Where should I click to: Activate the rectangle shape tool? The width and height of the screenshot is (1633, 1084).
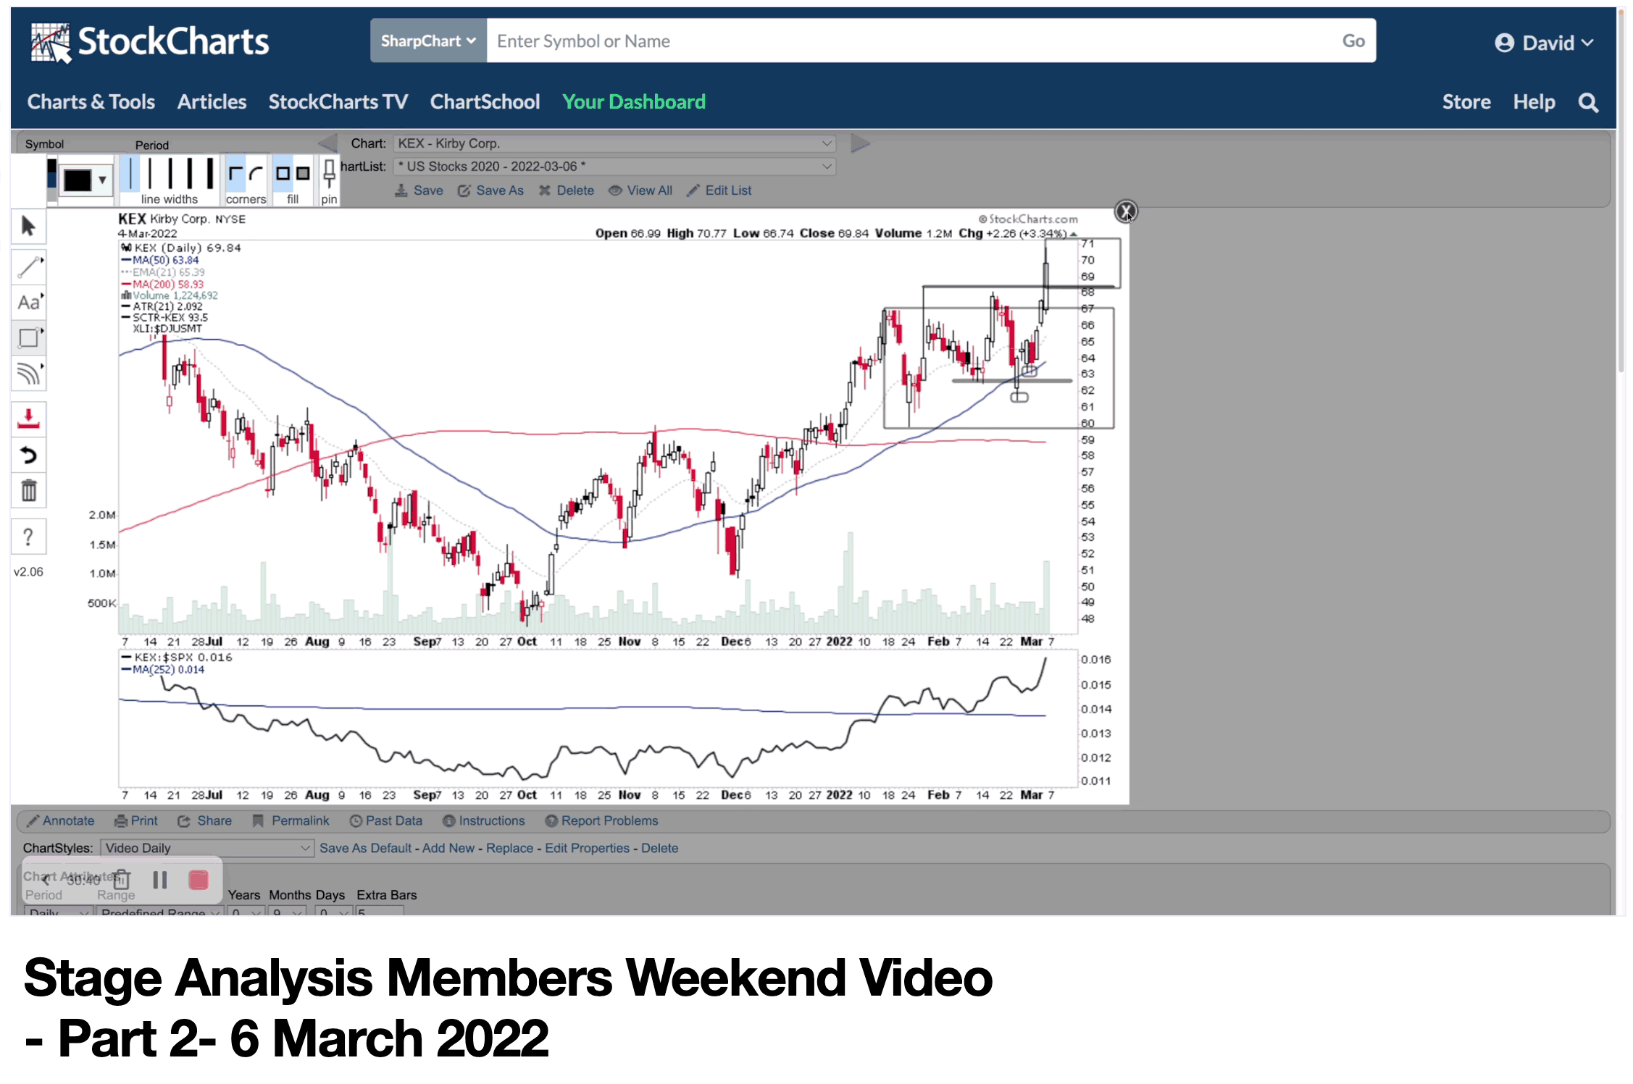(28, 337)
